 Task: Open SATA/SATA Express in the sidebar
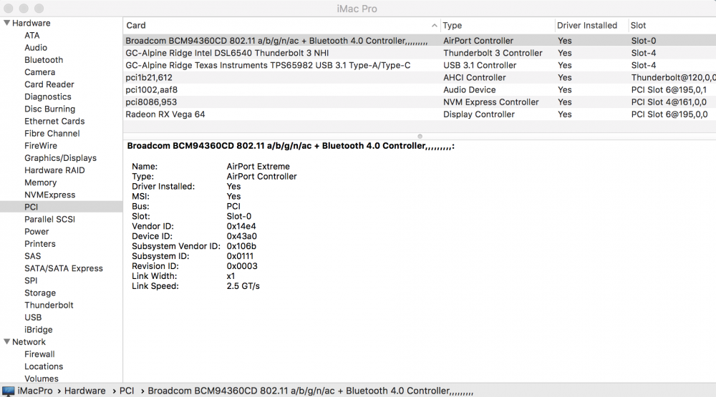coord(64,268)
